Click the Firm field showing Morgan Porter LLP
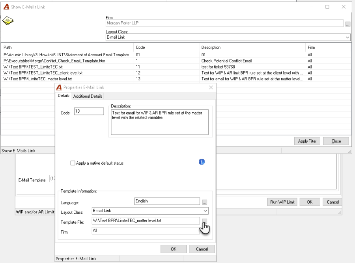355x263 pixels. pyautogui.click(x=224, y=23)
